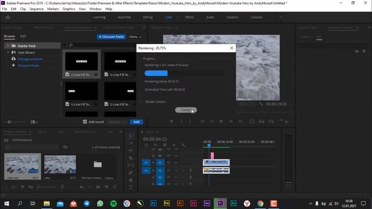Cancel the rendering progress dialog
The width and height of the screenshot is (372, 209).
(186, 110)
